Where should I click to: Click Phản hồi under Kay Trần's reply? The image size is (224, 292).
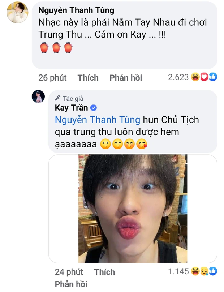(71, 284)
